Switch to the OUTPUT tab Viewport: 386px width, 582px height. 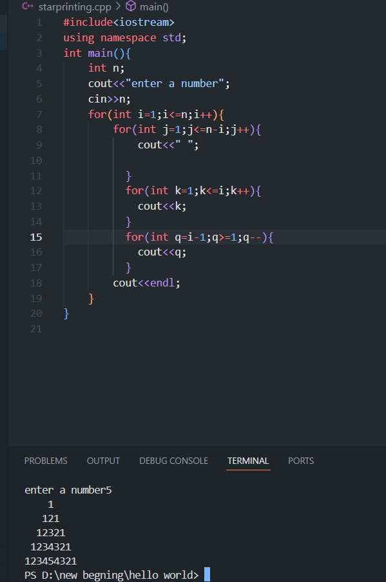[x=103, y=461]
